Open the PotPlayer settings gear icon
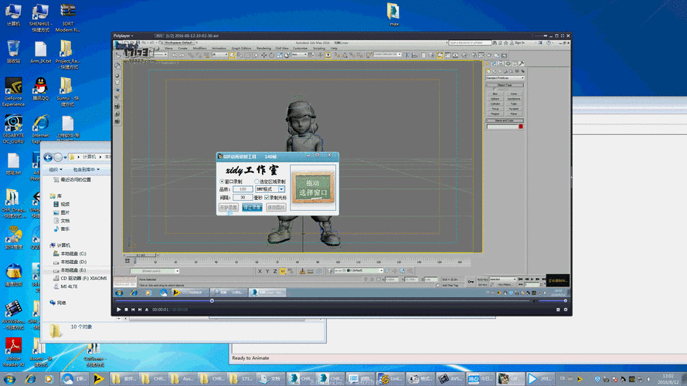 click(565, 310)
